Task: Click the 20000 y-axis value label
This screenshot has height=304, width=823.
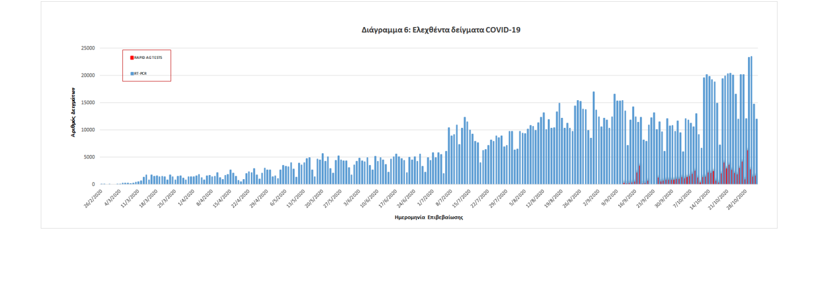Action: [x=89, y=75]
